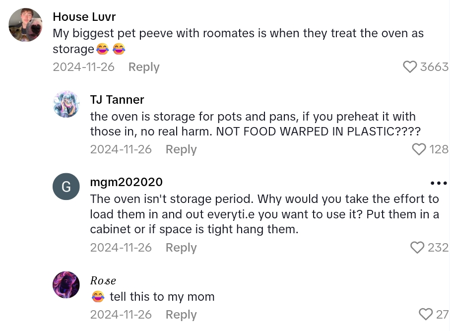Open three-dot menu on mgm202020's comment
This screenshot has height=331, width=450.
click(x=439, y=183)
